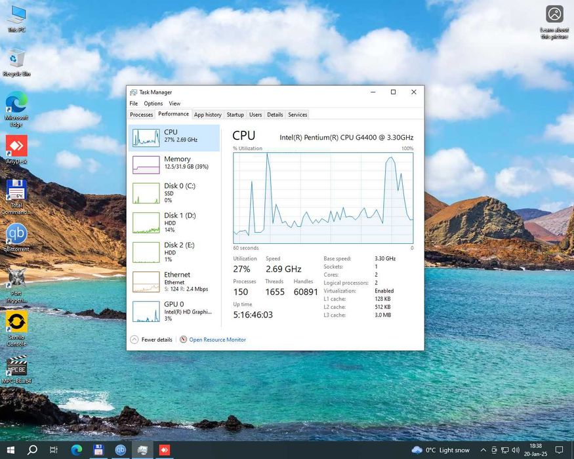Screen dimensions: 574x459
Task: Click Learn about this picture icon
Action: coord(554,22)
